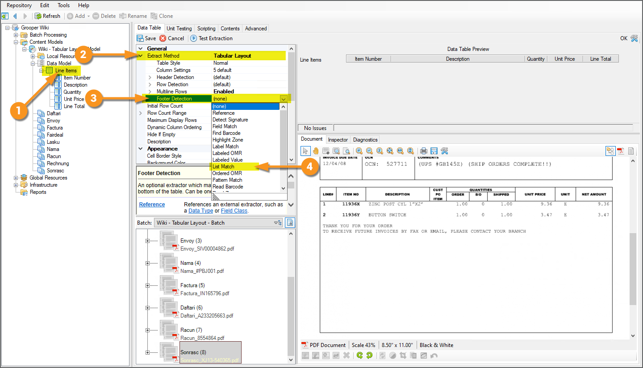Click the zoom in magnifier icon
Image resolution: width=643 pixels, height=368 pixels.
tap(359, 151)
